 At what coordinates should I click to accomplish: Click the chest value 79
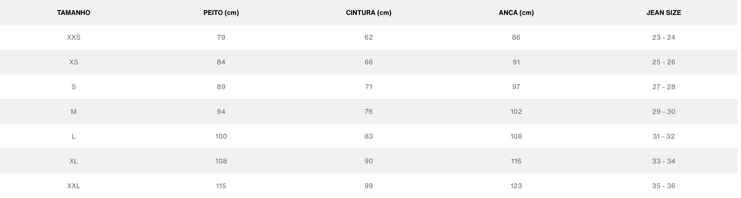click(x=221, y=37)
